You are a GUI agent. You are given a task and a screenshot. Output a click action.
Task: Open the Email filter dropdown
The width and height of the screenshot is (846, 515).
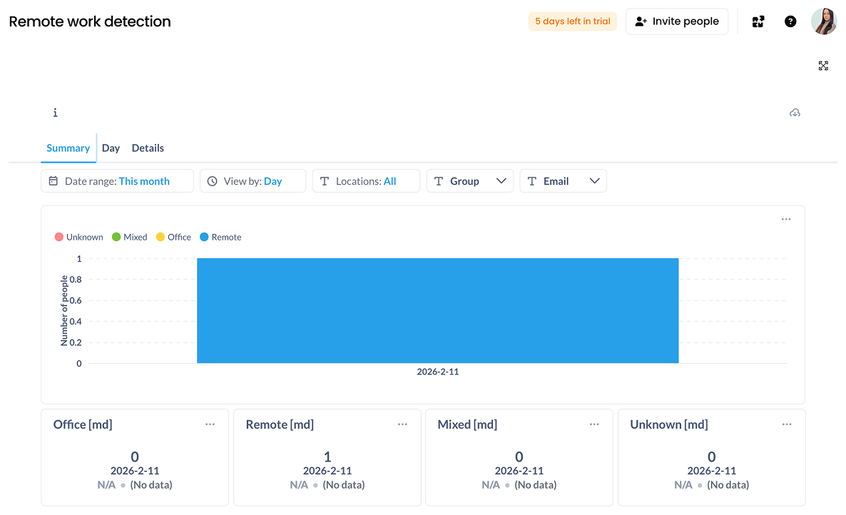595,180
